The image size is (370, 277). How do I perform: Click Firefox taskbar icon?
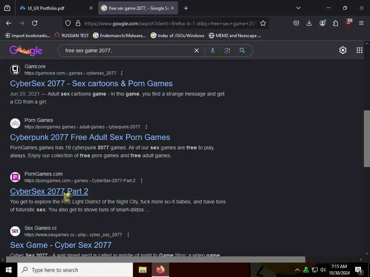160,270
